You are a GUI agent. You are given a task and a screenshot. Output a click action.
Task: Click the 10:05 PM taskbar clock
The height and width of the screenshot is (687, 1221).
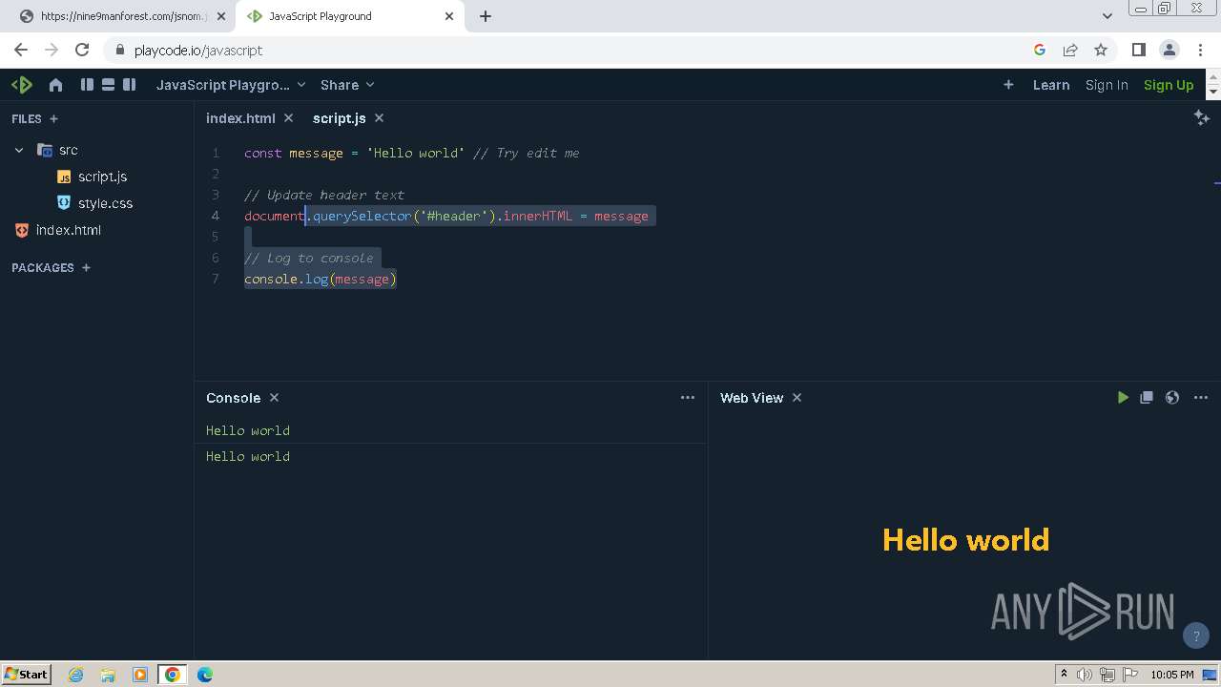[1172, 675]
